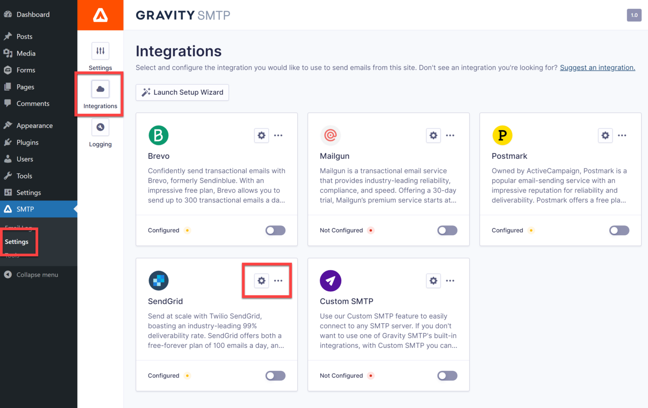Enable the Brevo integration toggle
648x408 pixels.
click(275, 230)
